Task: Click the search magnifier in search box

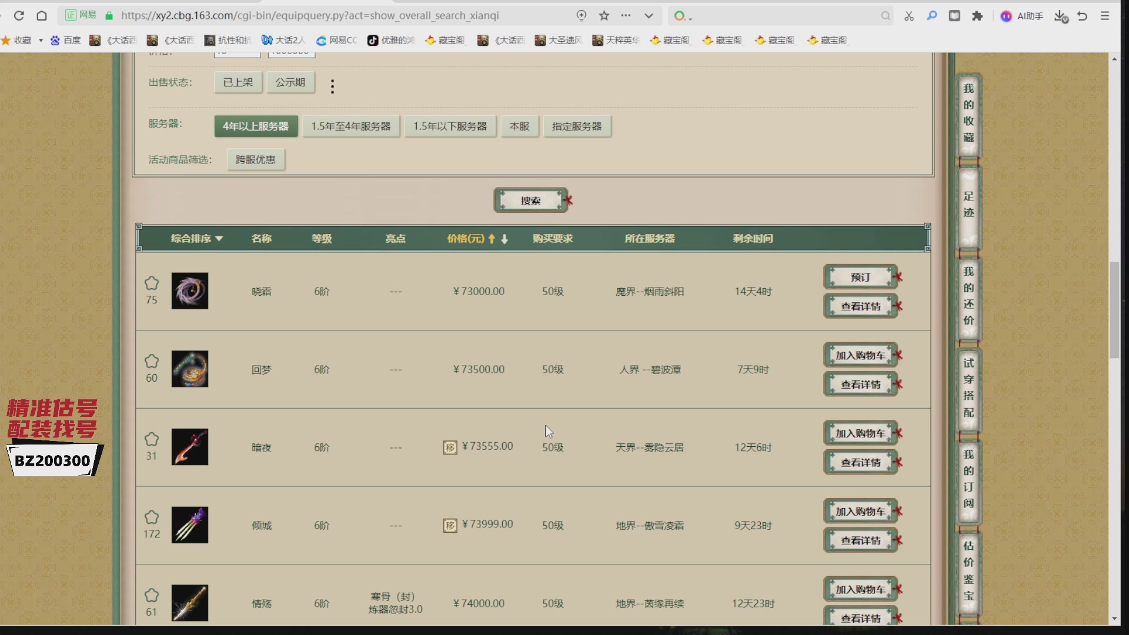Action: pyautogui.click(x=886, y=16)
